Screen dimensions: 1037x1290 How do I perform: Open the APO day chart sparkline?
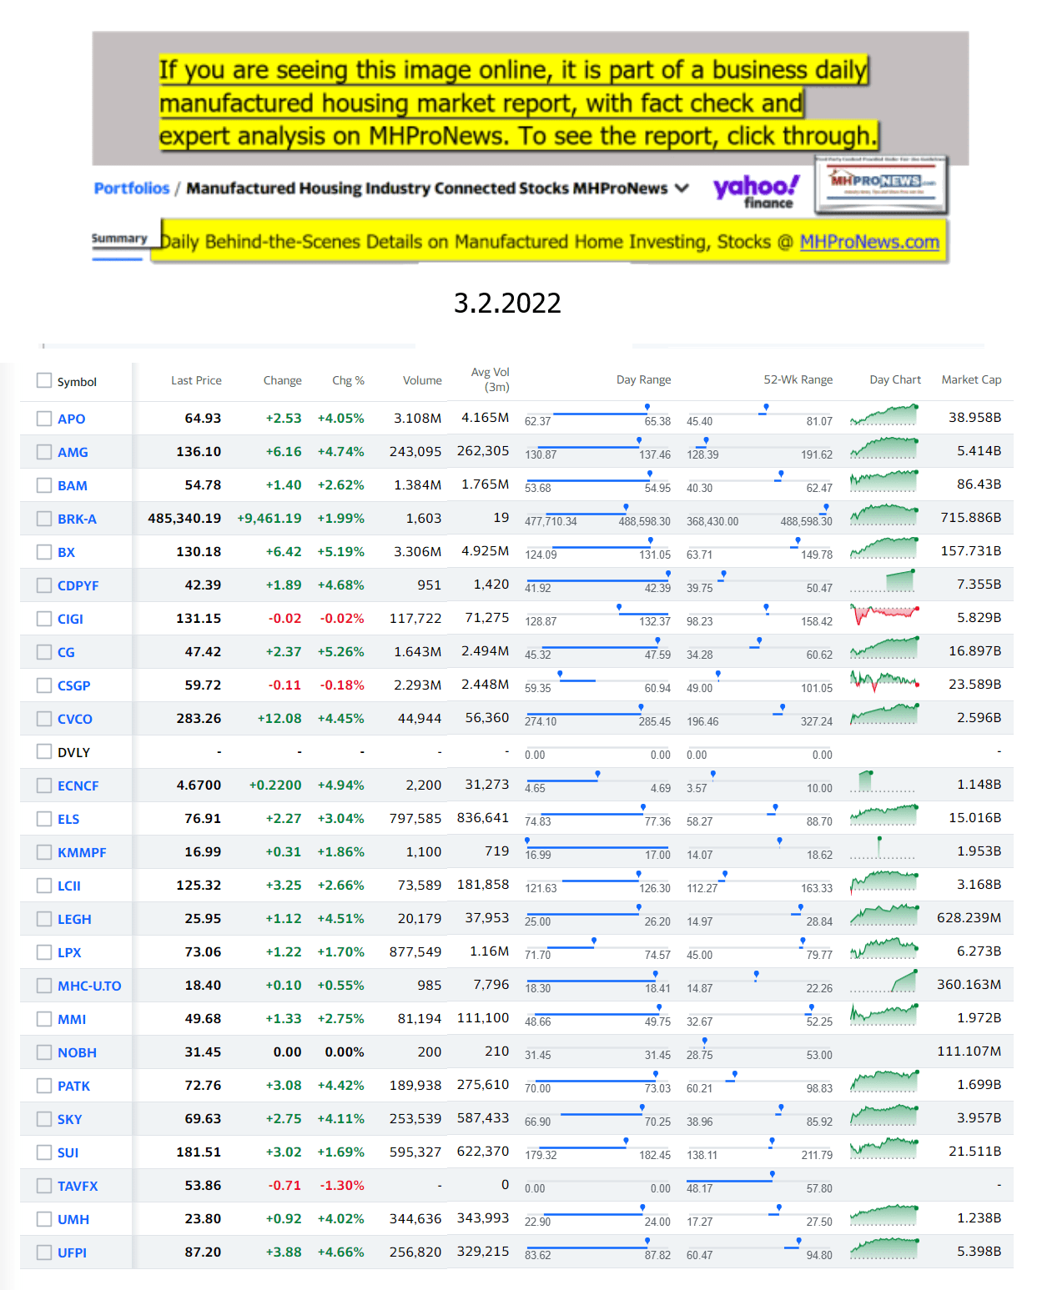click(x=884, y=414)
